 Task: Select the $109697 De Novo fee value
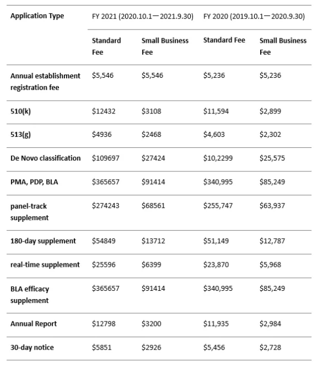pos(105,158)
